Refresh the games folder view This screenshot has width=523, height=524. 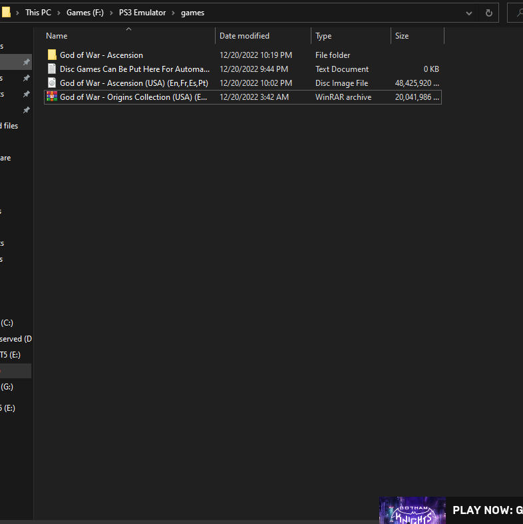488,13
